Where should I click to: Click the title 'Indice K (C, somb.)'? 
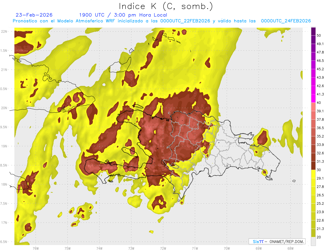[166, 7]
